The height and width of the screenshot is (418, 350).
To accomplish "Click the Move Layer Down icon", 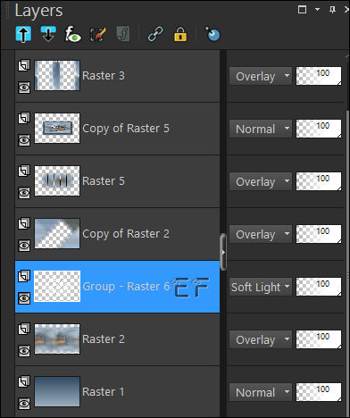I will 48,34.
